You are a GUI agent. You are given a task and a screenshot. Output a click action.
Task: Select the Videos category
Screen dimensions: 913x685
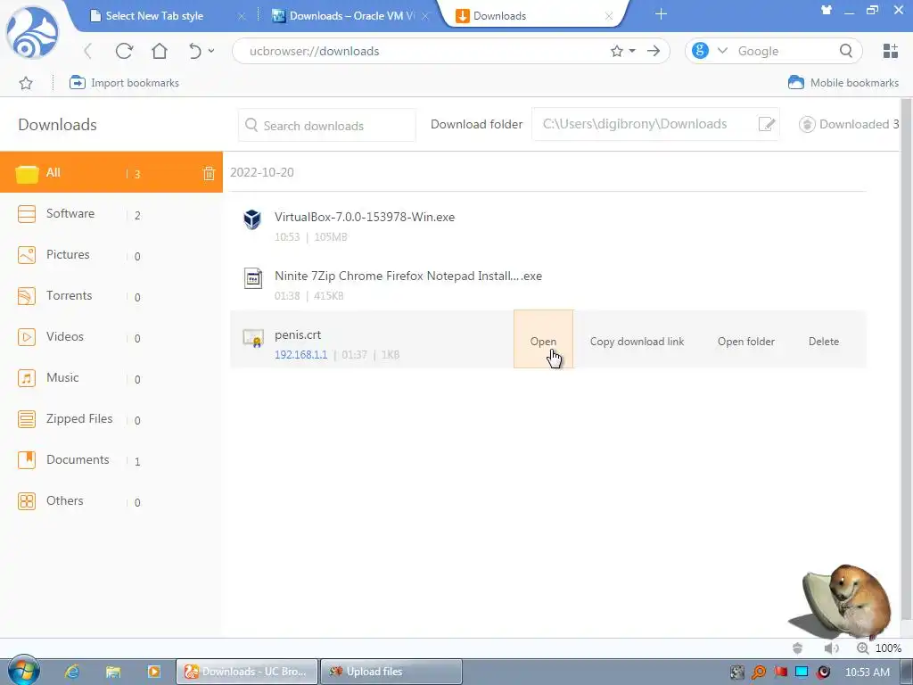pos(111,337)
